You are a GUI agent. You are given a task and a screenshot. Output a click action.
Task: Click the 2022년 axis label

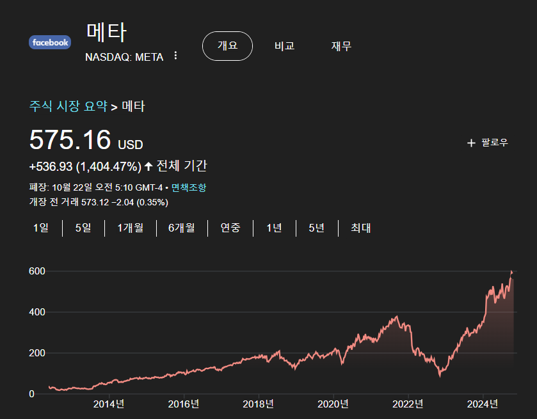pyautogui.click(x=408, y=404)
